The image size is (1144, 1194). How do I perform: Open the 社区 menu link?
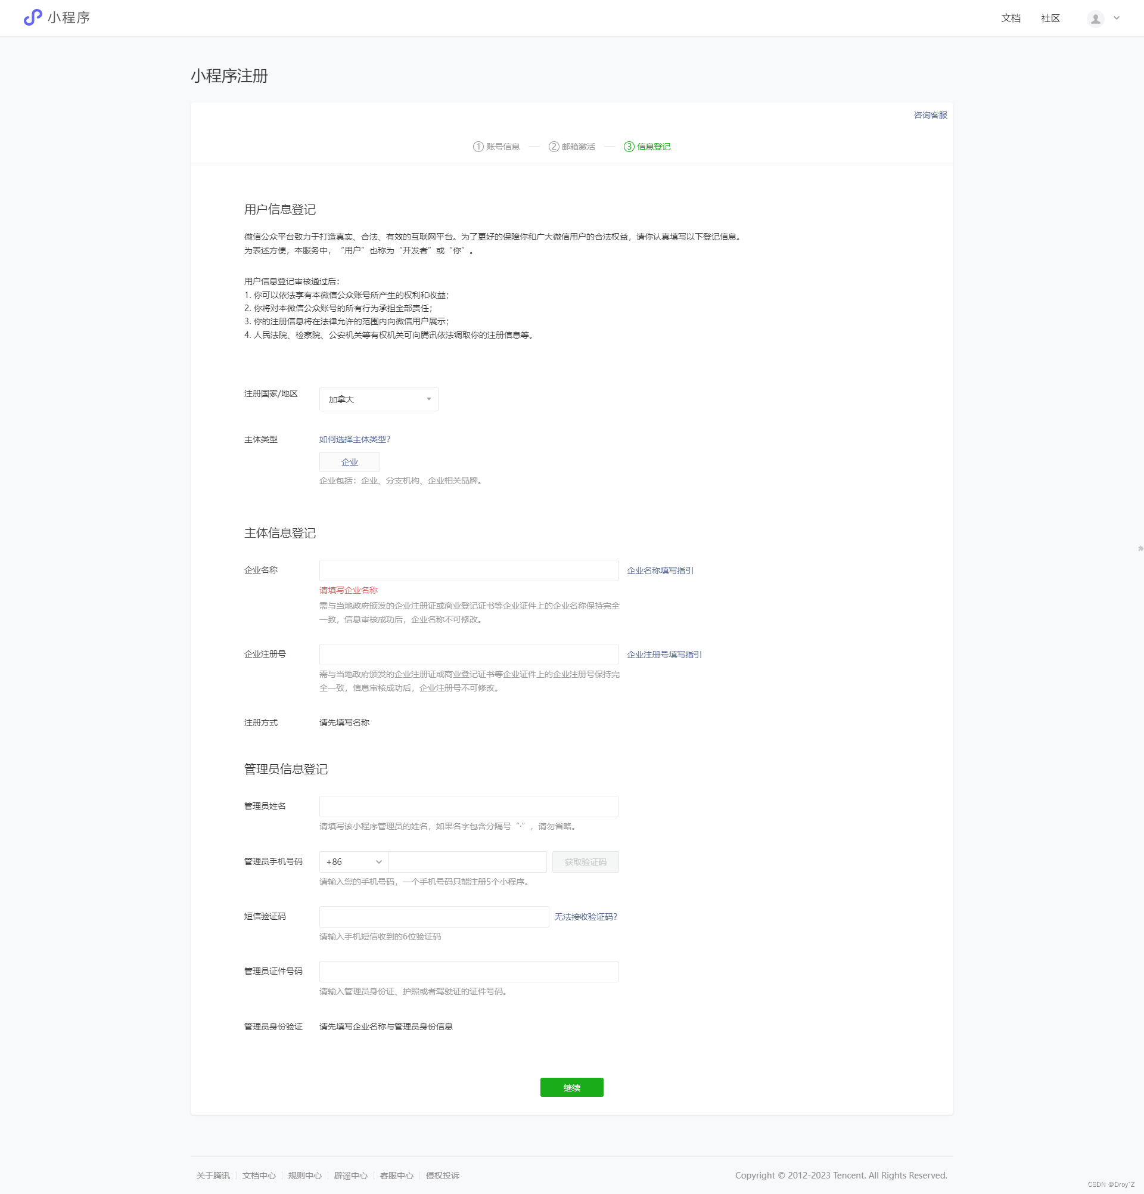click(1050, 18)
